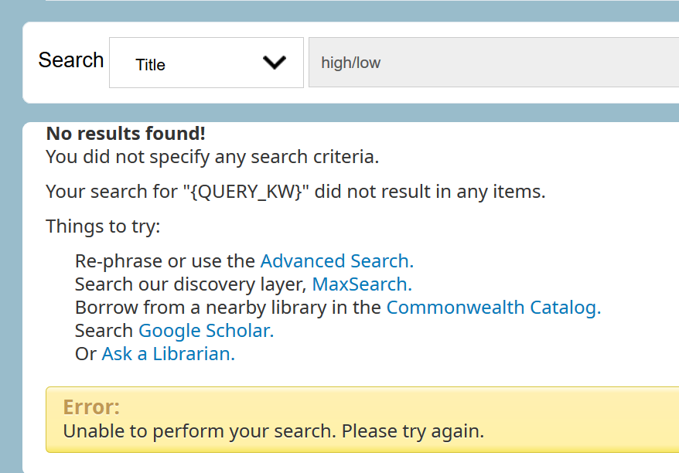Click the "did not specify any search criteria" text
The width and height of the screenshot is (679, 473).
pyautogui.click(x=212, y=157)
